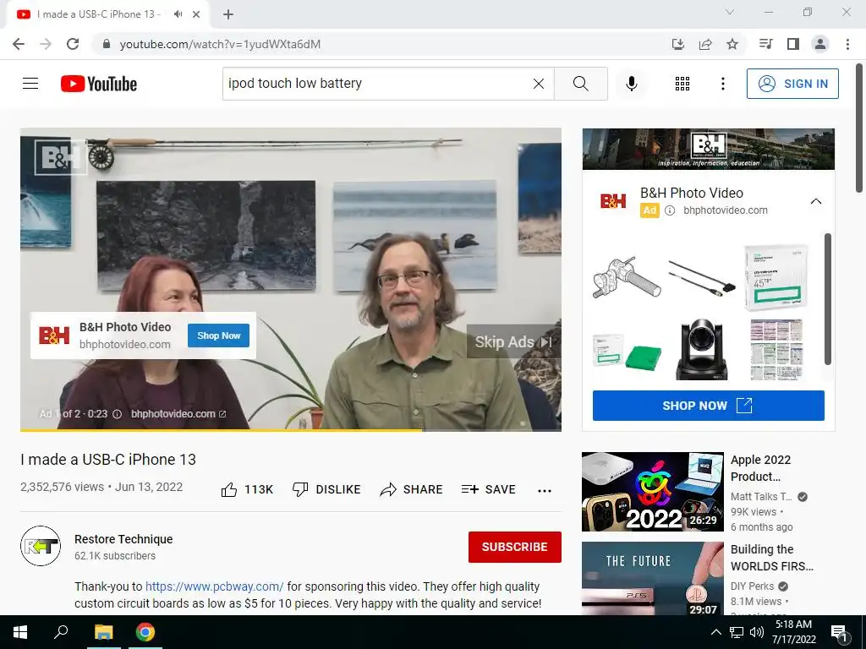Screen dimensions: 866x649
Task: Open YouTube settings three-dot menu
Action: 722,84
